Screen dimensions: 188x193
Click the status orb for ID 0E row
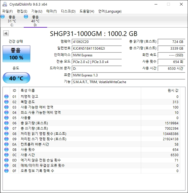click(6, 165)
